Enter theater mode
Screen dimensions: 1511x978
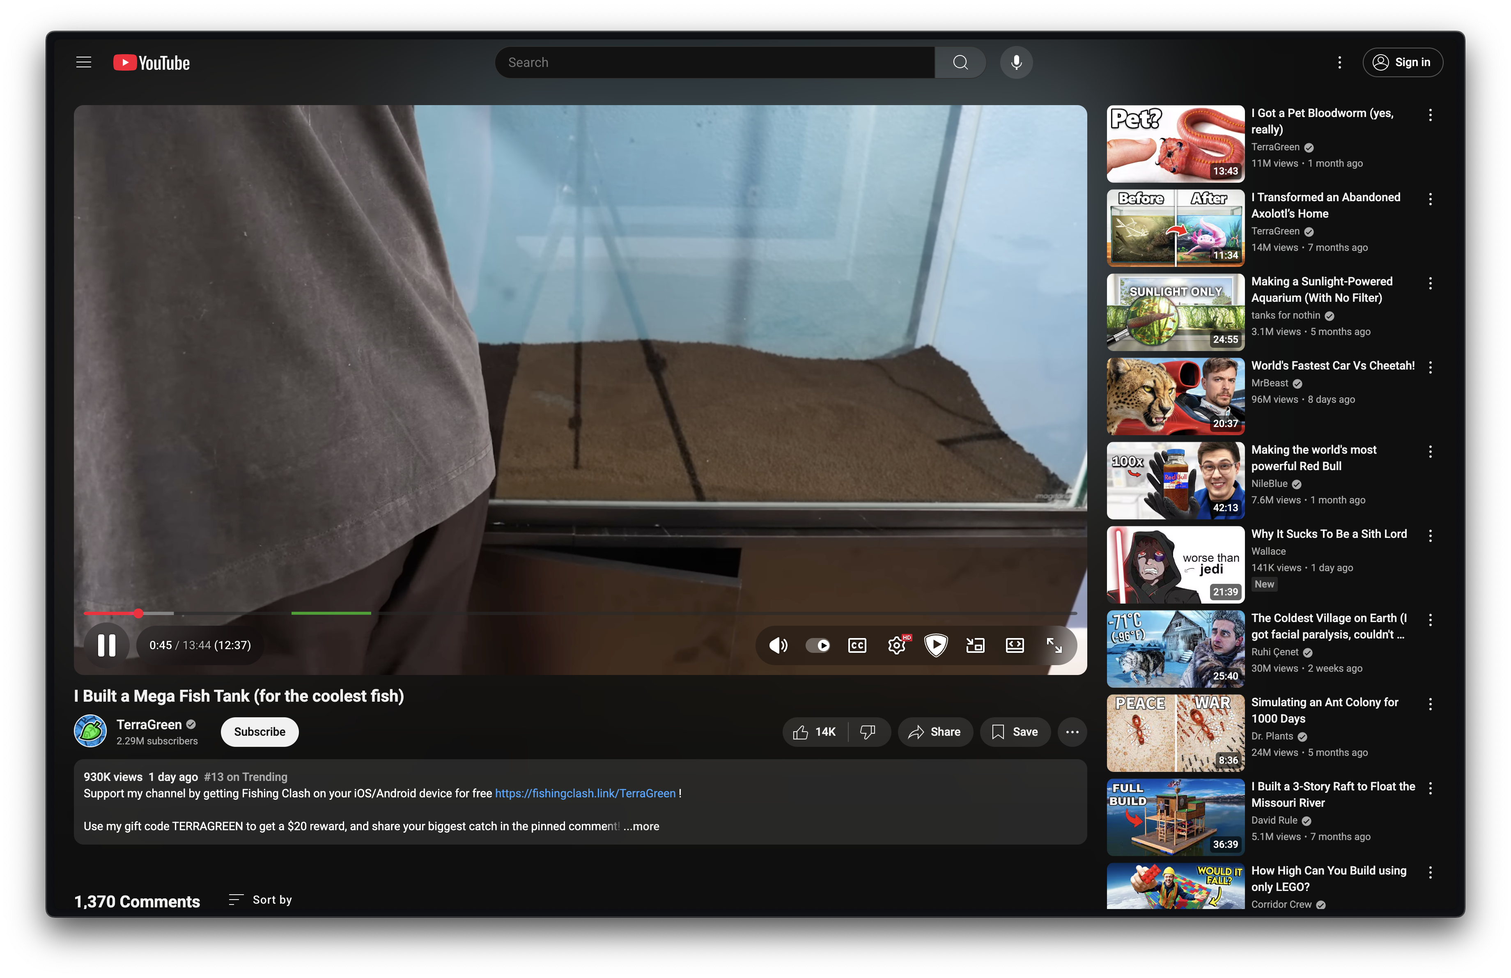1015,645
